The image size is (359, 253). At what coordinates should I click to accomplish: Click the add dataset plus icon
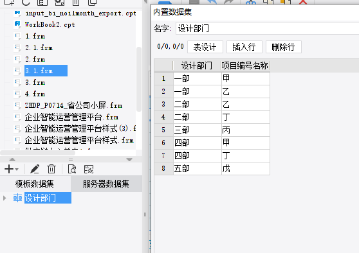point(9,169)
